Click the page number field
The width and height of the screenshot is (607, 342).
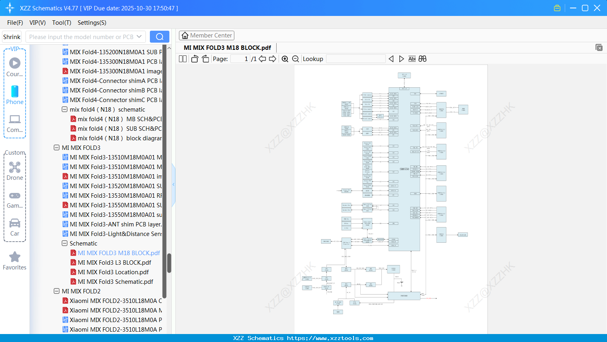240,59
